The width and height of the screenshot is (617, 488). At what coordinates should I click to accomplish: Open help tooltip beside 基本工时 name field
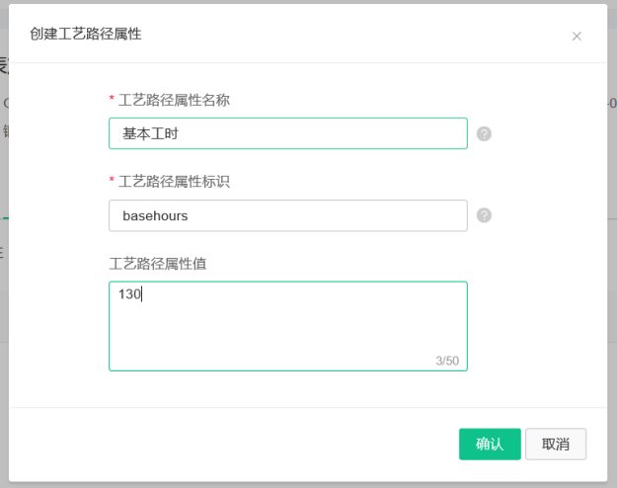click(484, 134)
